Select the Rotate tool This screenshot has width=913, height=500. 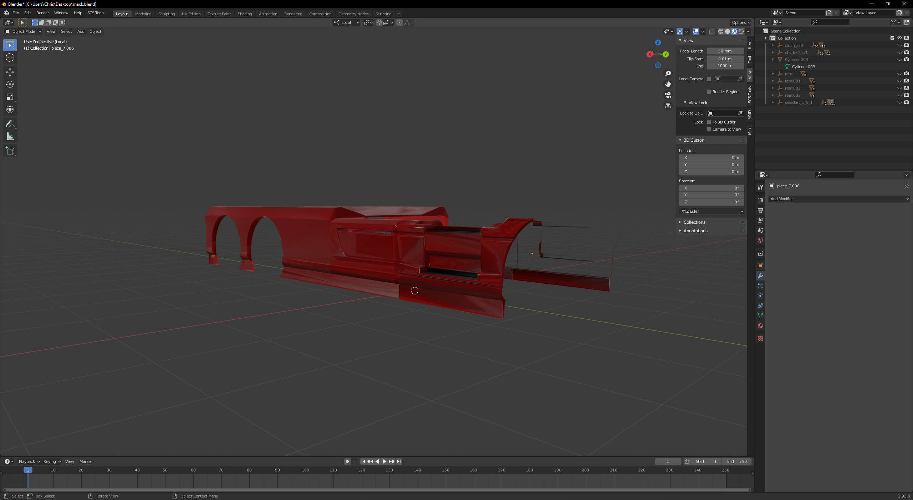(10, 85)
